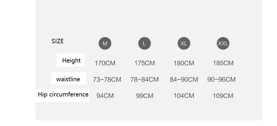Viewport: 277px width, 126px height.
Task: Select the Height row label
Action: (71, 61)
